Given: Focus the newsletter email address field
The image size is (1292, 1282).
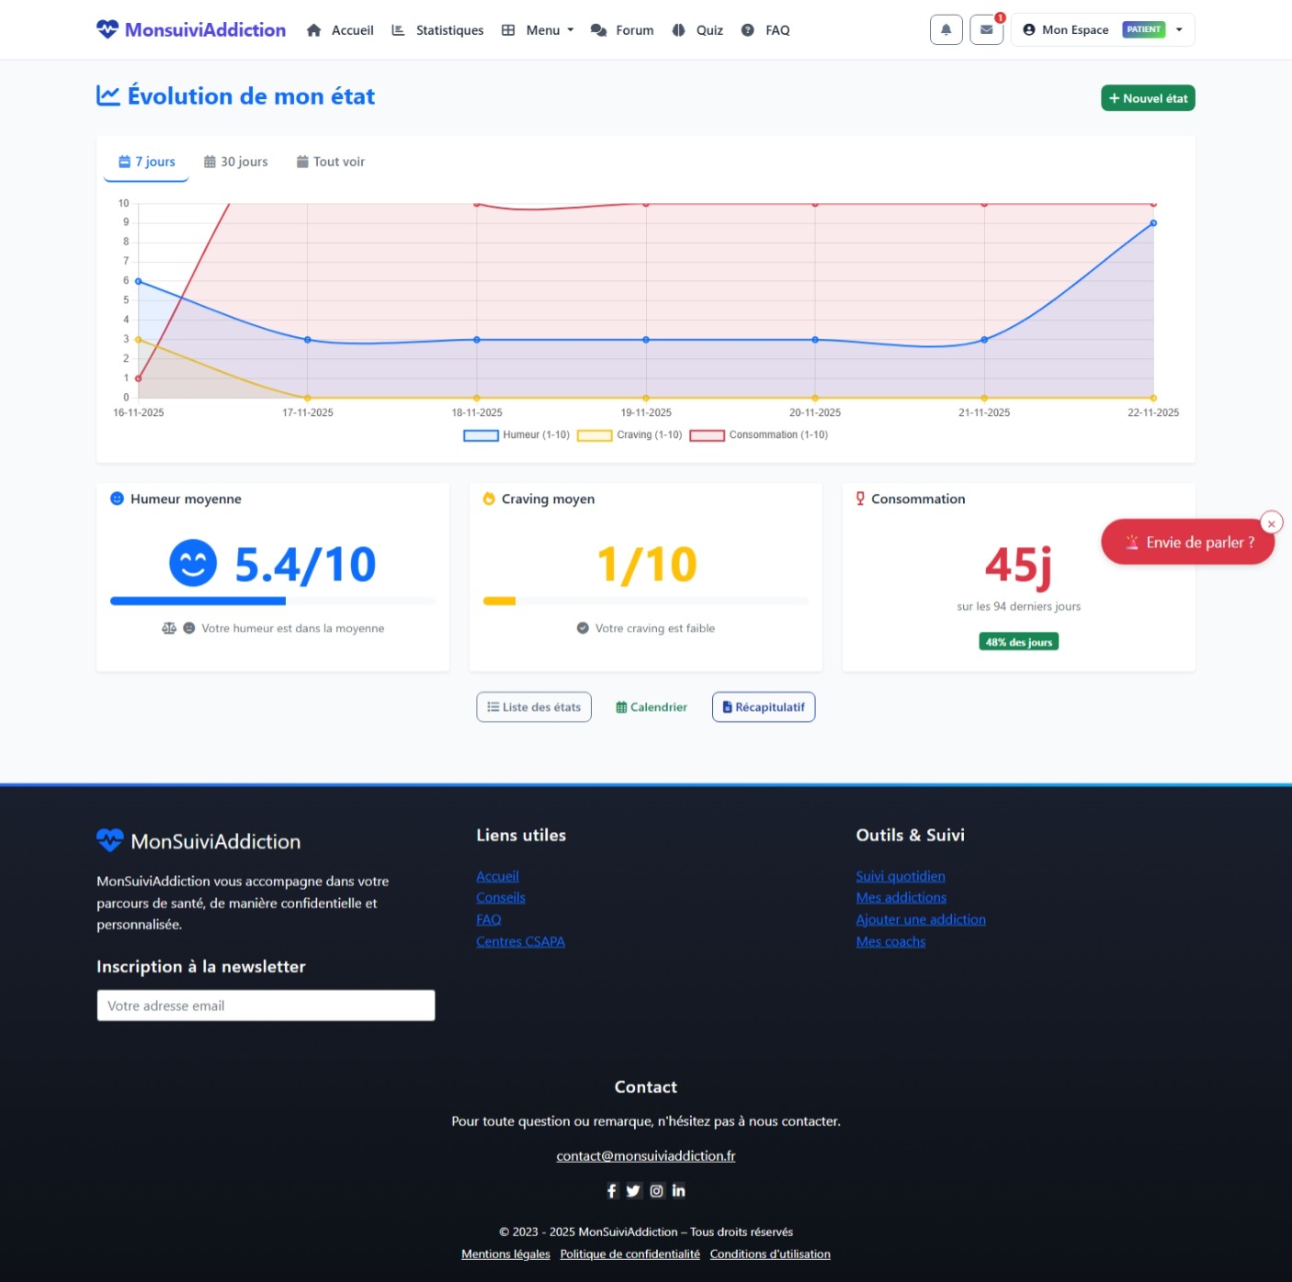Looking at the screenshot, I should coord(266,1006).
